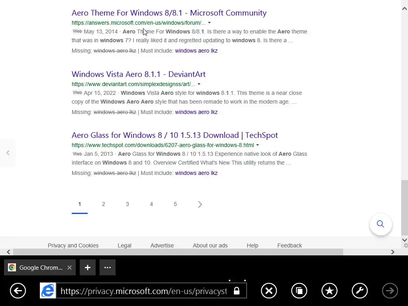Open page tools wrench button

point(360,290)
